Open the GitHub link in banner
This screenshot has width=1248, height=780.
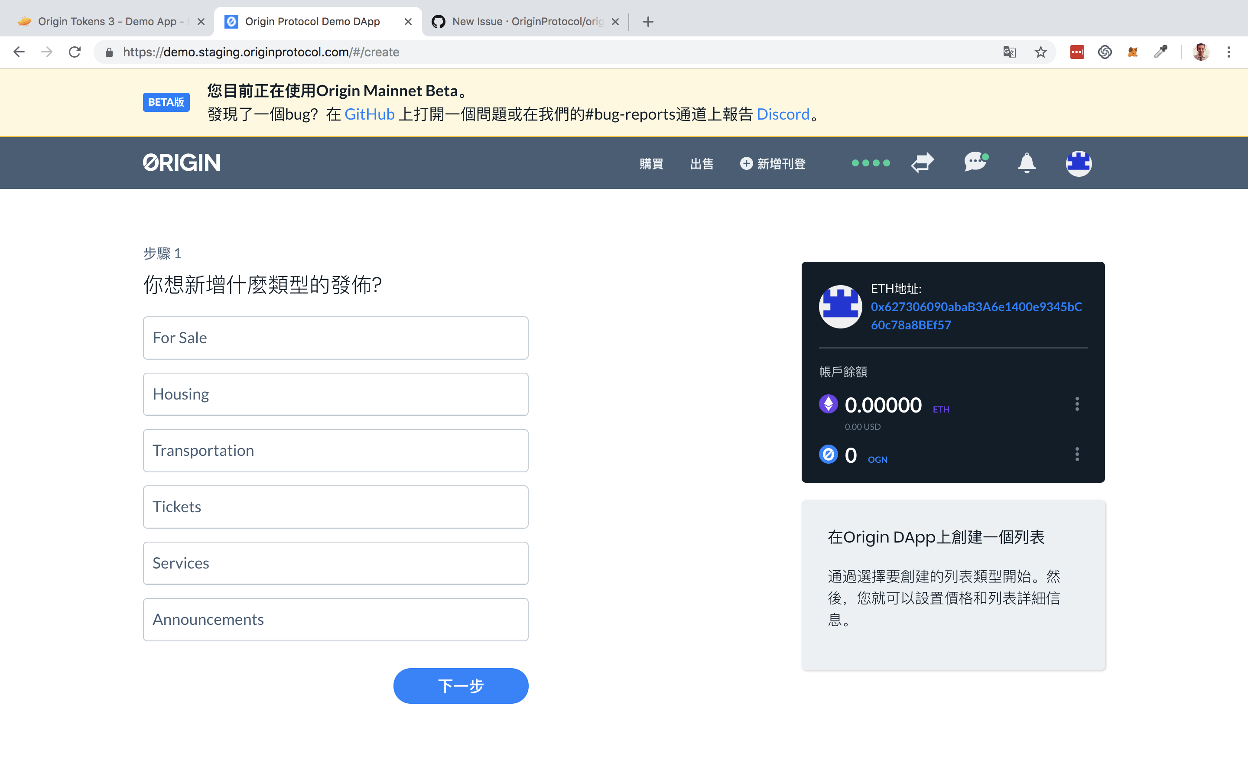369,114
